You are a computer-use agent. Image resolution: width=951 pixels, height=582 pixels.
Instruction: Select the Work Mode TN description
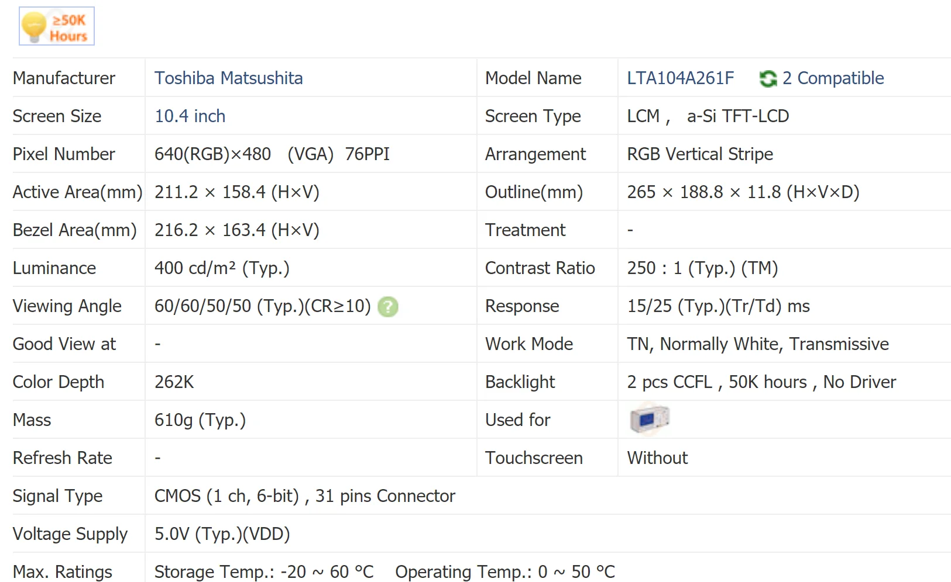click(757, 344)
